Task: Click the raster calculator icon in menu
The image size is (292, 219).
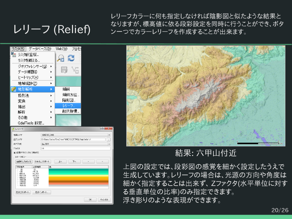Action: [x=13, y=54]
